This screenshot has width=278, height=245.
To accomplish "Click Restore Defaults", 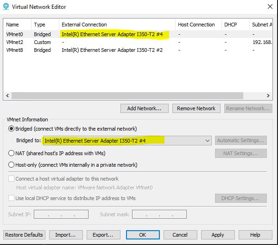I will (24, 235).
